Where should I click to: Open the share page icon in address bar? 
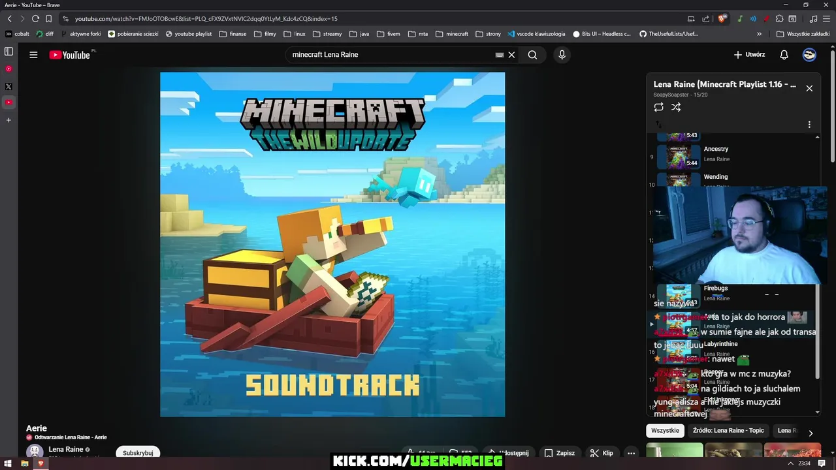pos(706,19)
